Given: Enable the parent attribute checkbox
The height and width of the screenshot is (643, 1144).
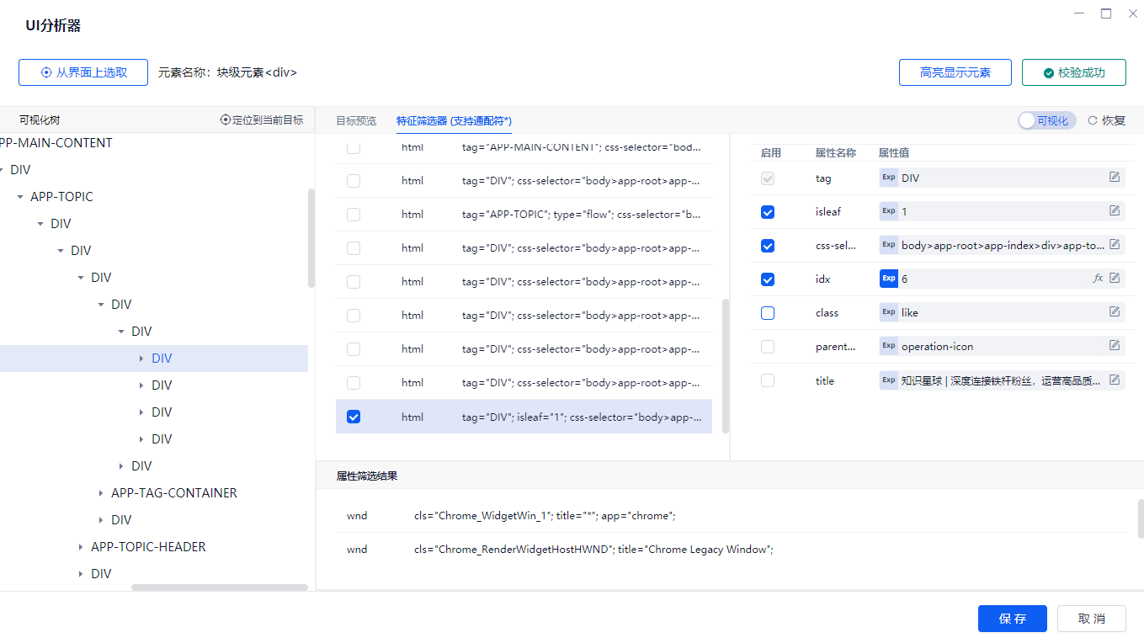Looking at the screenshot, I should [x=768, y=347].
